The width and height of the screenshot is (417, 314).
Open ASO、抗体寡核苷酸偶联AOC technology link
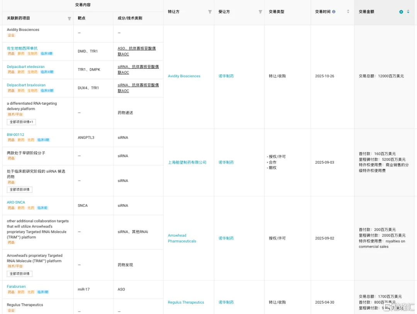[x=137, y=51]
